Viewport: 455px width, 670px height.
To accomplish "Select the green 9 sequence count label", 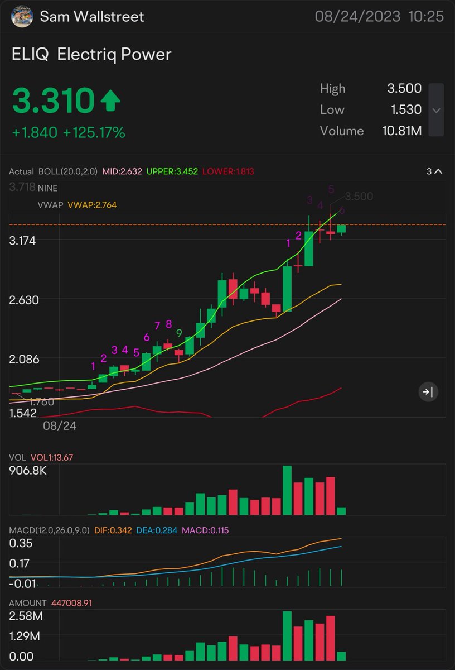I will 179,333.
